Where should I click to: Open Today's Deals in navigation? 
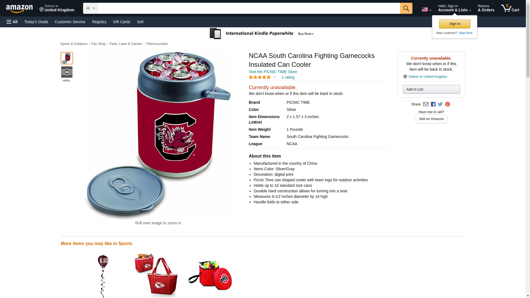point(36,22)
